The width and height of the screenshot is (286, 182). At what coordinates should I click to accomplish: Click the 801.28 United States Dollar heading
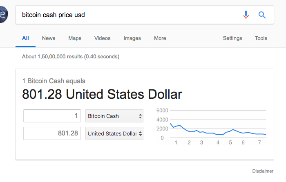[x=102, y=94]
